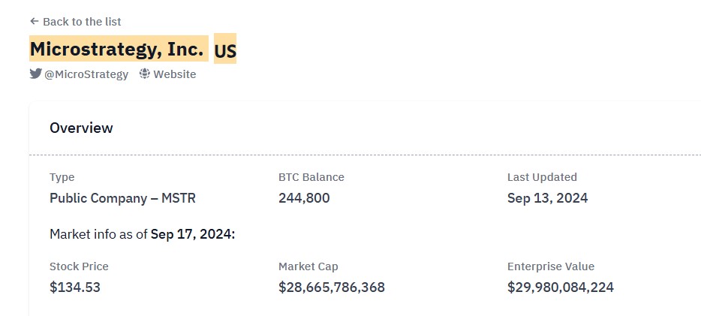701x316 pixels.
Task: Click the Enterprise Value label
Action: (551, 266)
